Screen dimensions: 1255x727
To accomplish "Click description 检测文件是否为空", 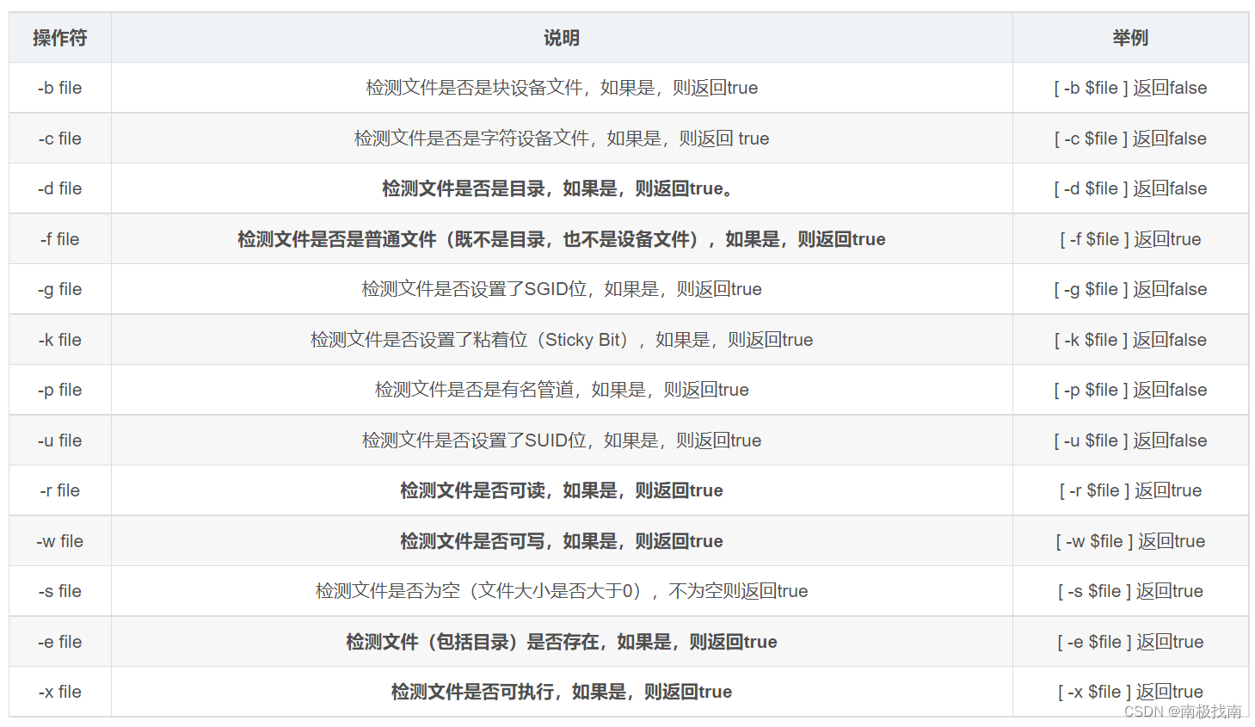I will [562, 591].
